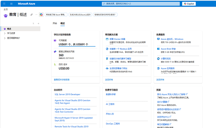
Task: Click the Node.js app globe icon
Action: coord(107,49)
